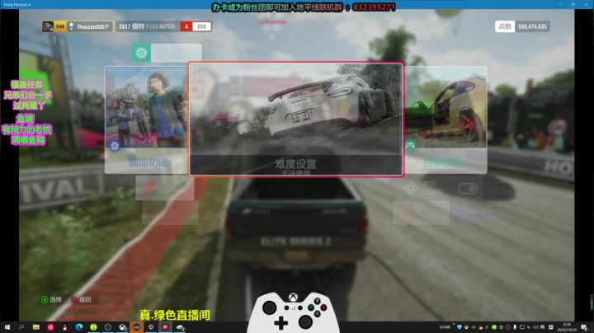Toggle the switch beside the crosshair icon

468,189
